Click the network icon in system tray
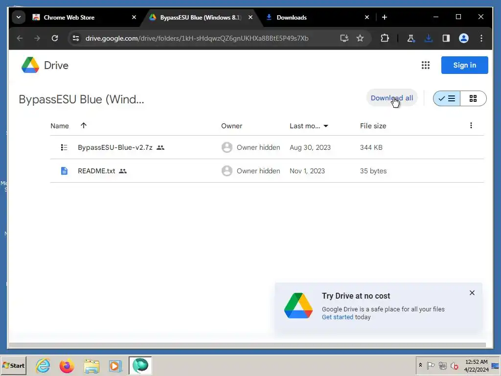 (442, 365)
